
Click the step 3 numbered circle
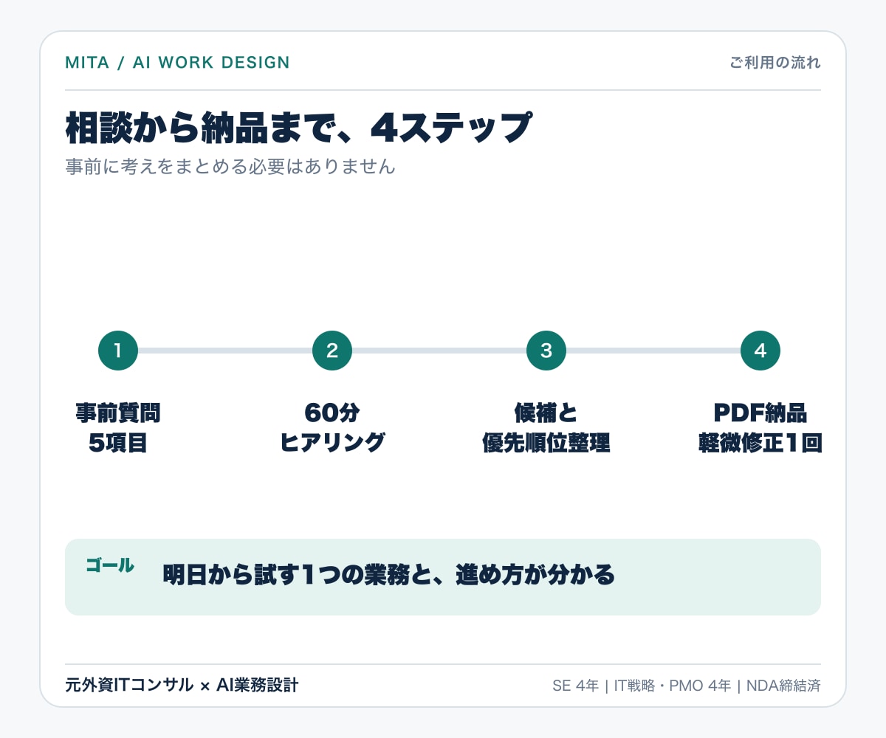pos(546,351)
